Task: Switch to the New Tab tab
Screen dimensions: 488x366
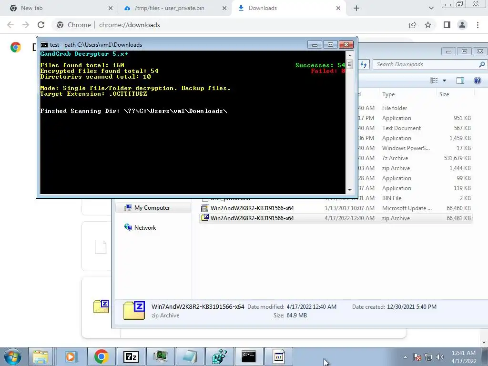Action: point(59,8)
